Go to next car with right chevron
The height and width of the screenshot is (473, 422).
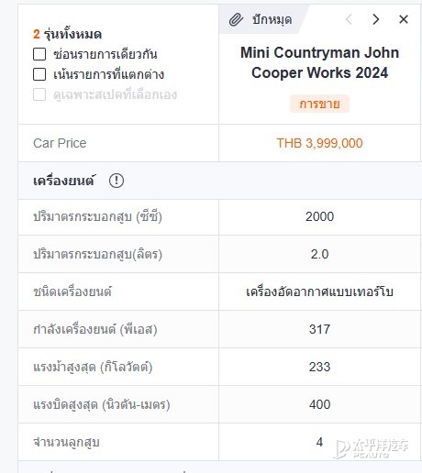tap(376, 19)
